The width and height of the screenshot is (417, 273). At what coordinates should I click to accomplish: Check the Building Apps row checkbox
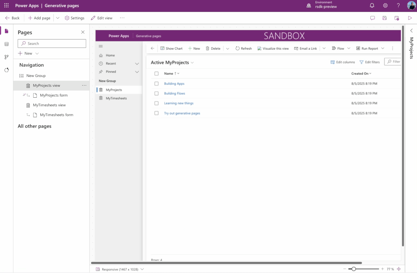pos(156,84)
